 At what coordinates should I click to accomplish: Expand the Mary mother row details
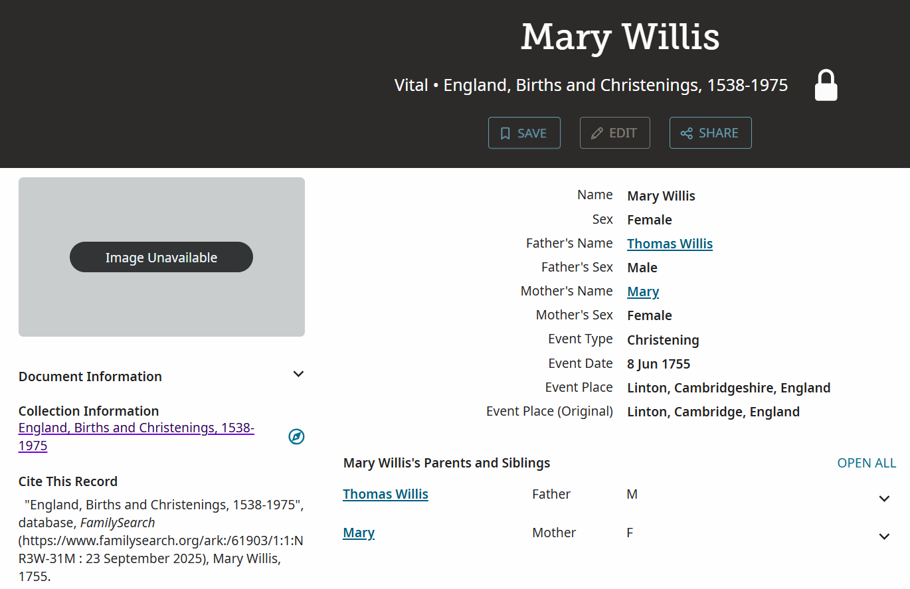tap(884, 537)
